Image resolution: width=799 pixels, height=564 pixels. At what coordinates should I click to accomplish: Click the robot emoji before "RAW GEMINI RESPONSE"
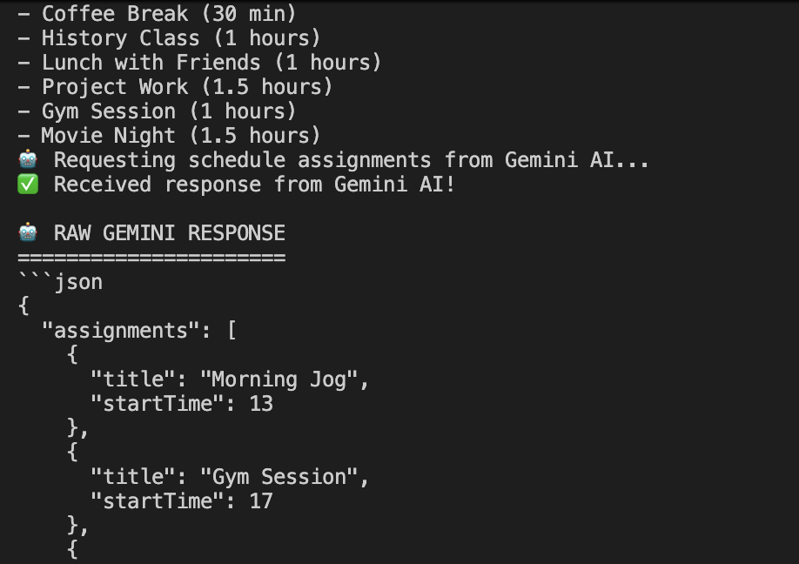(28, 233)
